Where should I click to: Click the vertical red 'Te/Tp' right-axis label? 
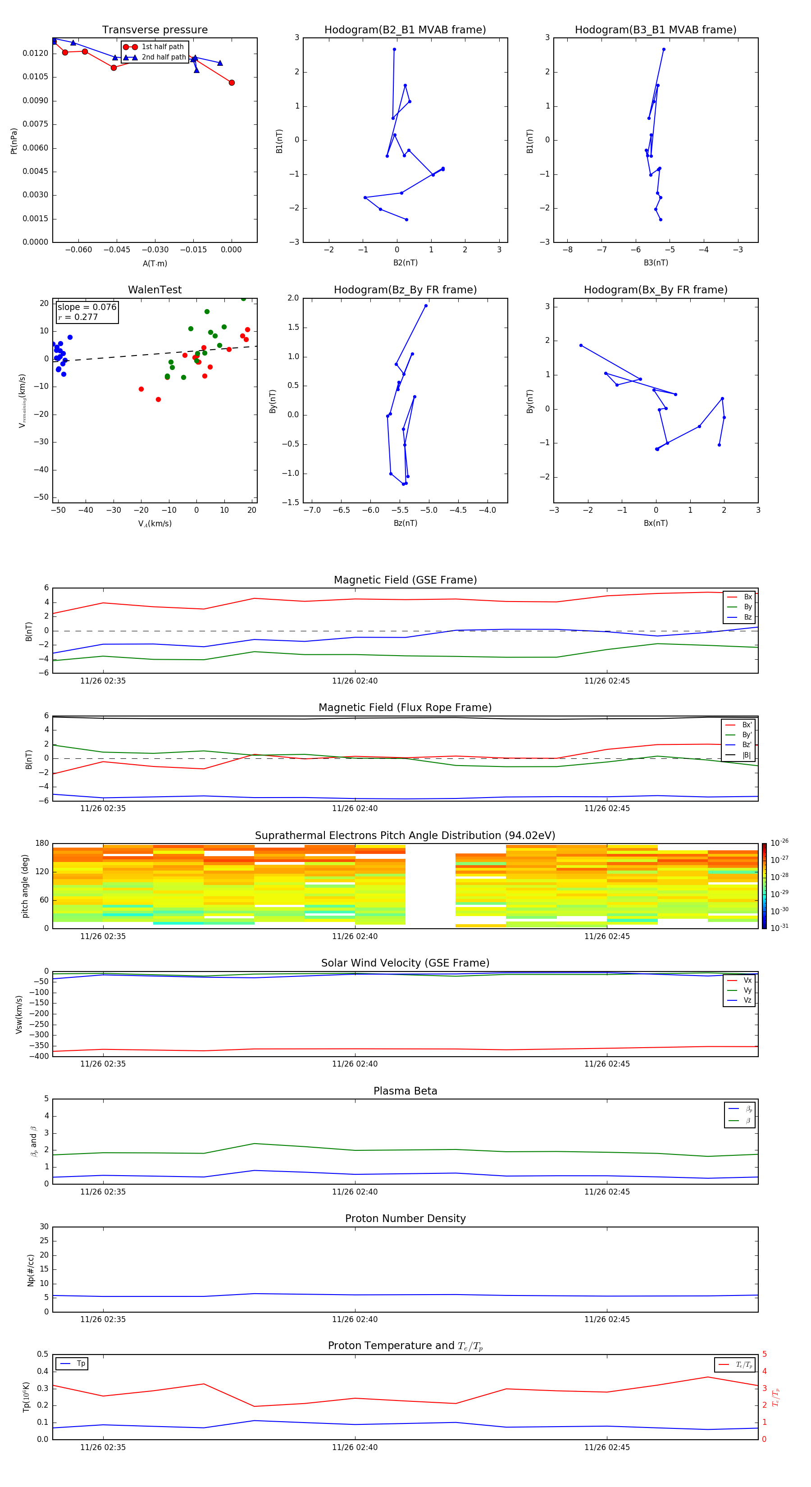[776, 1397]
